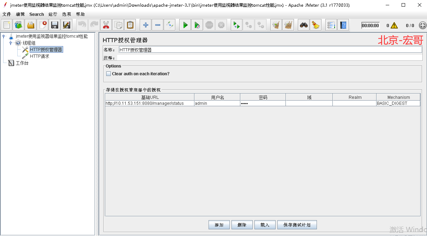
Task: Clear all results with double broom icon
Action: click(x=288, y=25)
